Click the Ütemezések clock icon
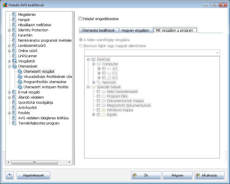 pyautogui.click(x=15, y=66)
